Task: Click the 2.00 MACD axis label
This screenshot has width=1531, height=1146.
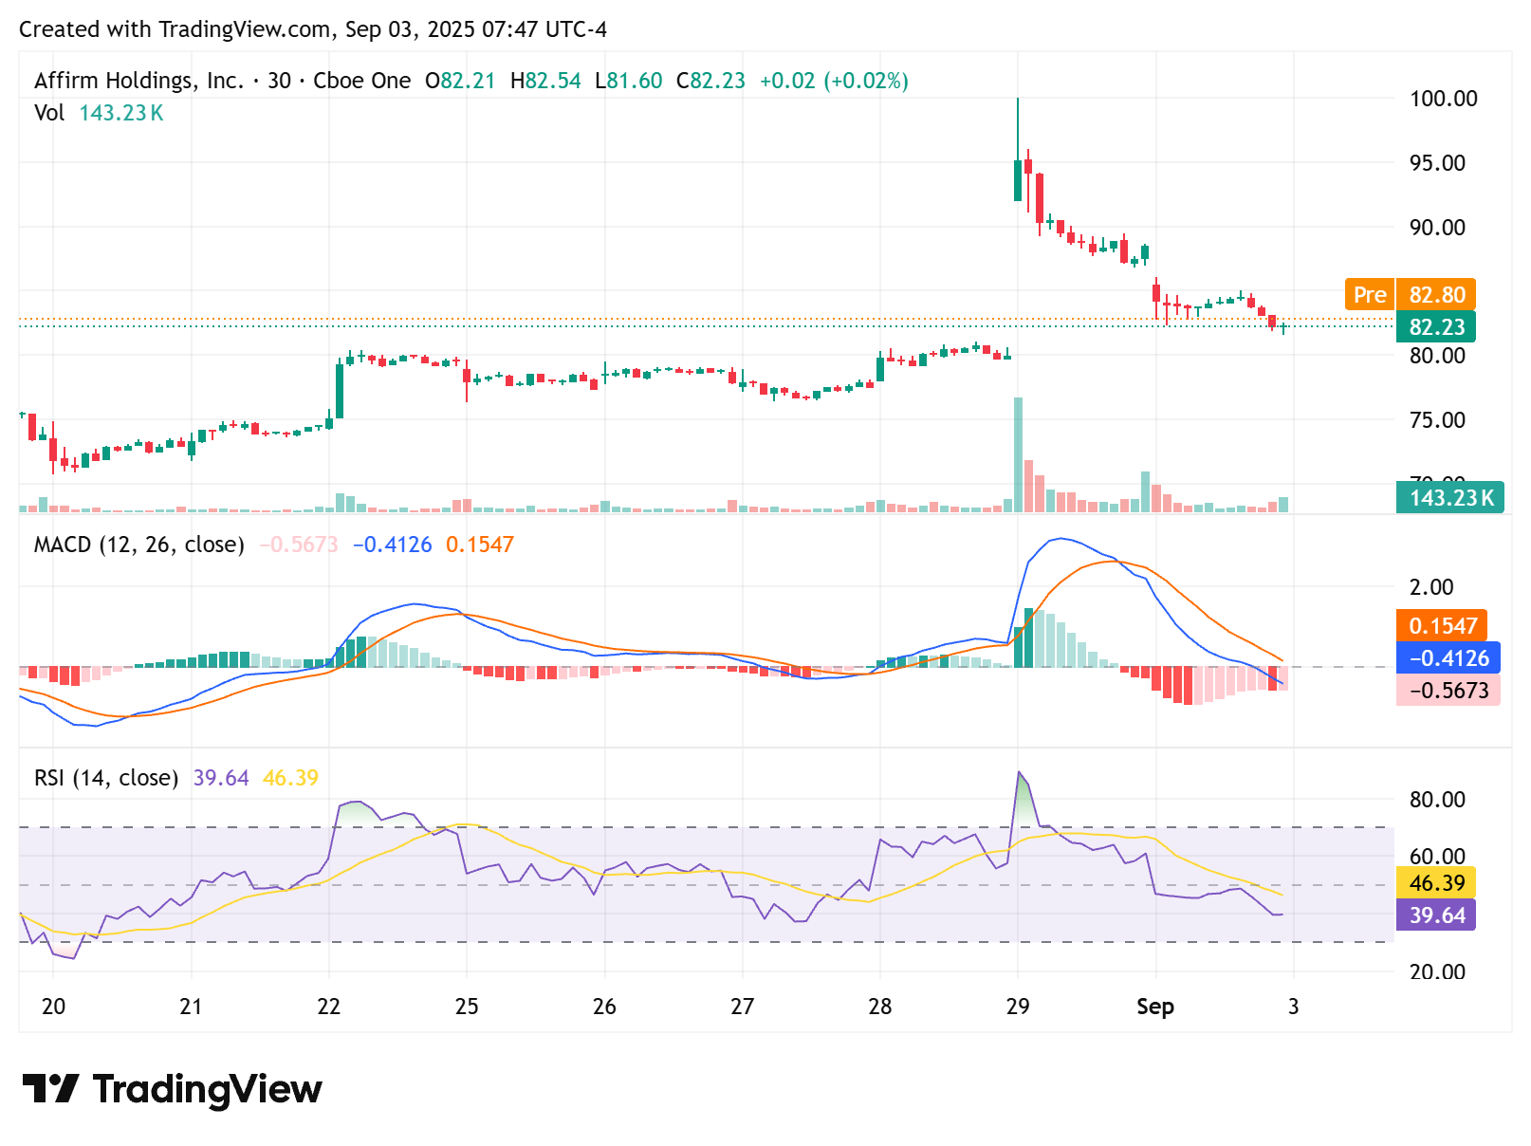Action: 1431,587
